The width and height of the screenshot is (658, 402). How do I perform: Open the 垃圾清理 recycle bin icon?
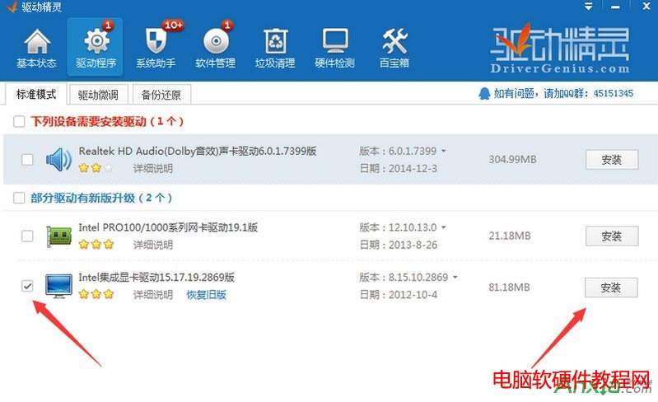[x=276, y=41]
